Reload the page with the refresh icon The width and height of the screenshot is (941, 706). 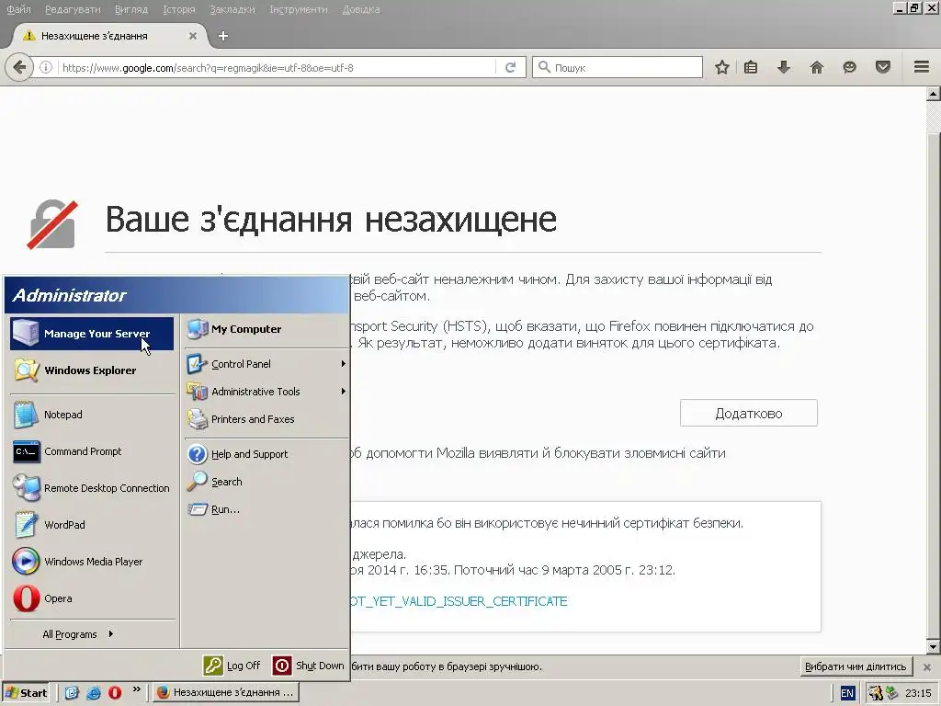pos(510,67)
